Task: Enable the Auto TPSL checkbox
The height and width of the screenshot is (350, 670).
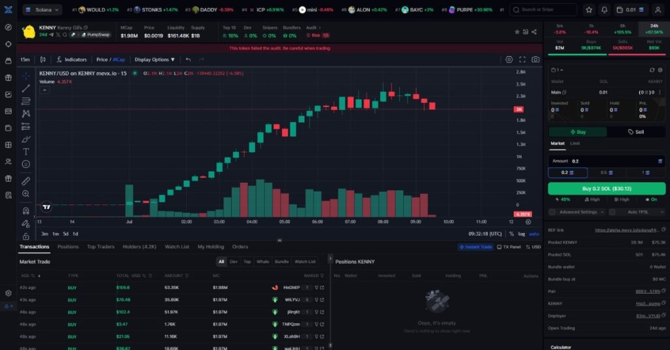Action: point(612,212)
